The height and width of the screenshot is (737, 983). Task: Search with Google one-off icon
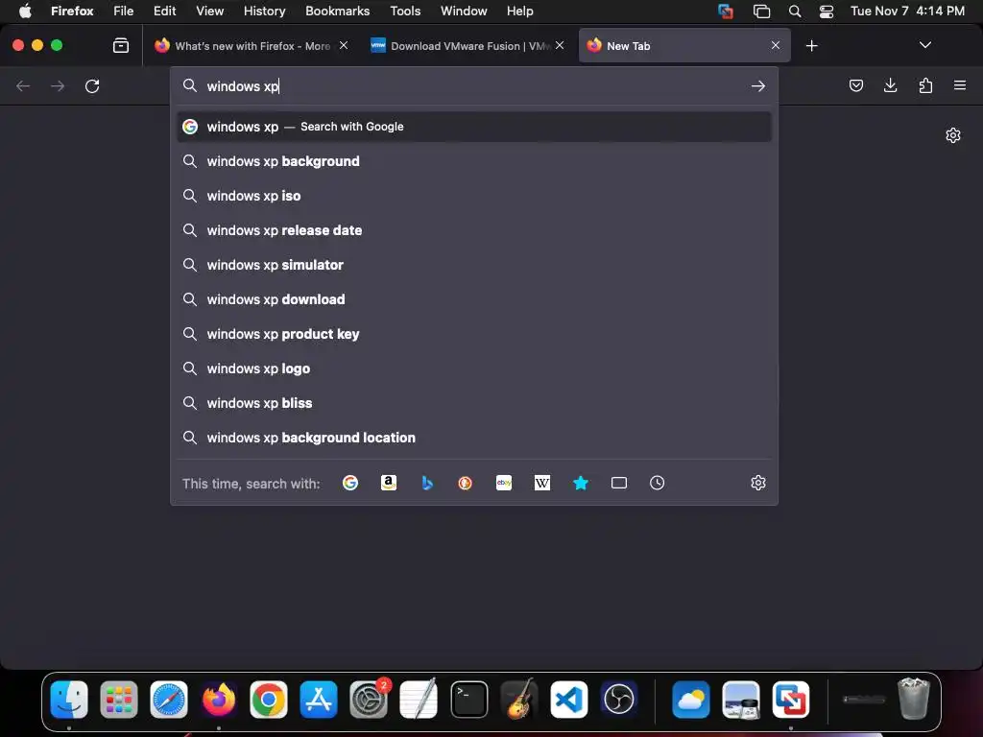[349, 483]
